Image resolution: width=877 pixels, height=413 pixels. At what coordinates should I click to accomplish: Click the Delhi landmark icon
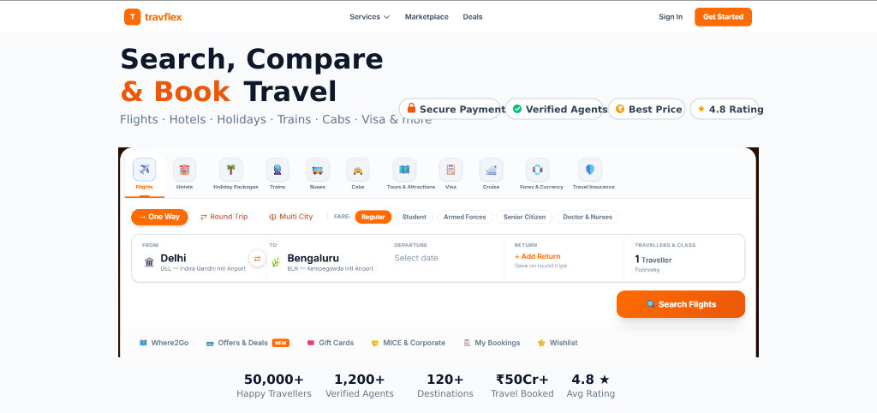coord(149,262)
